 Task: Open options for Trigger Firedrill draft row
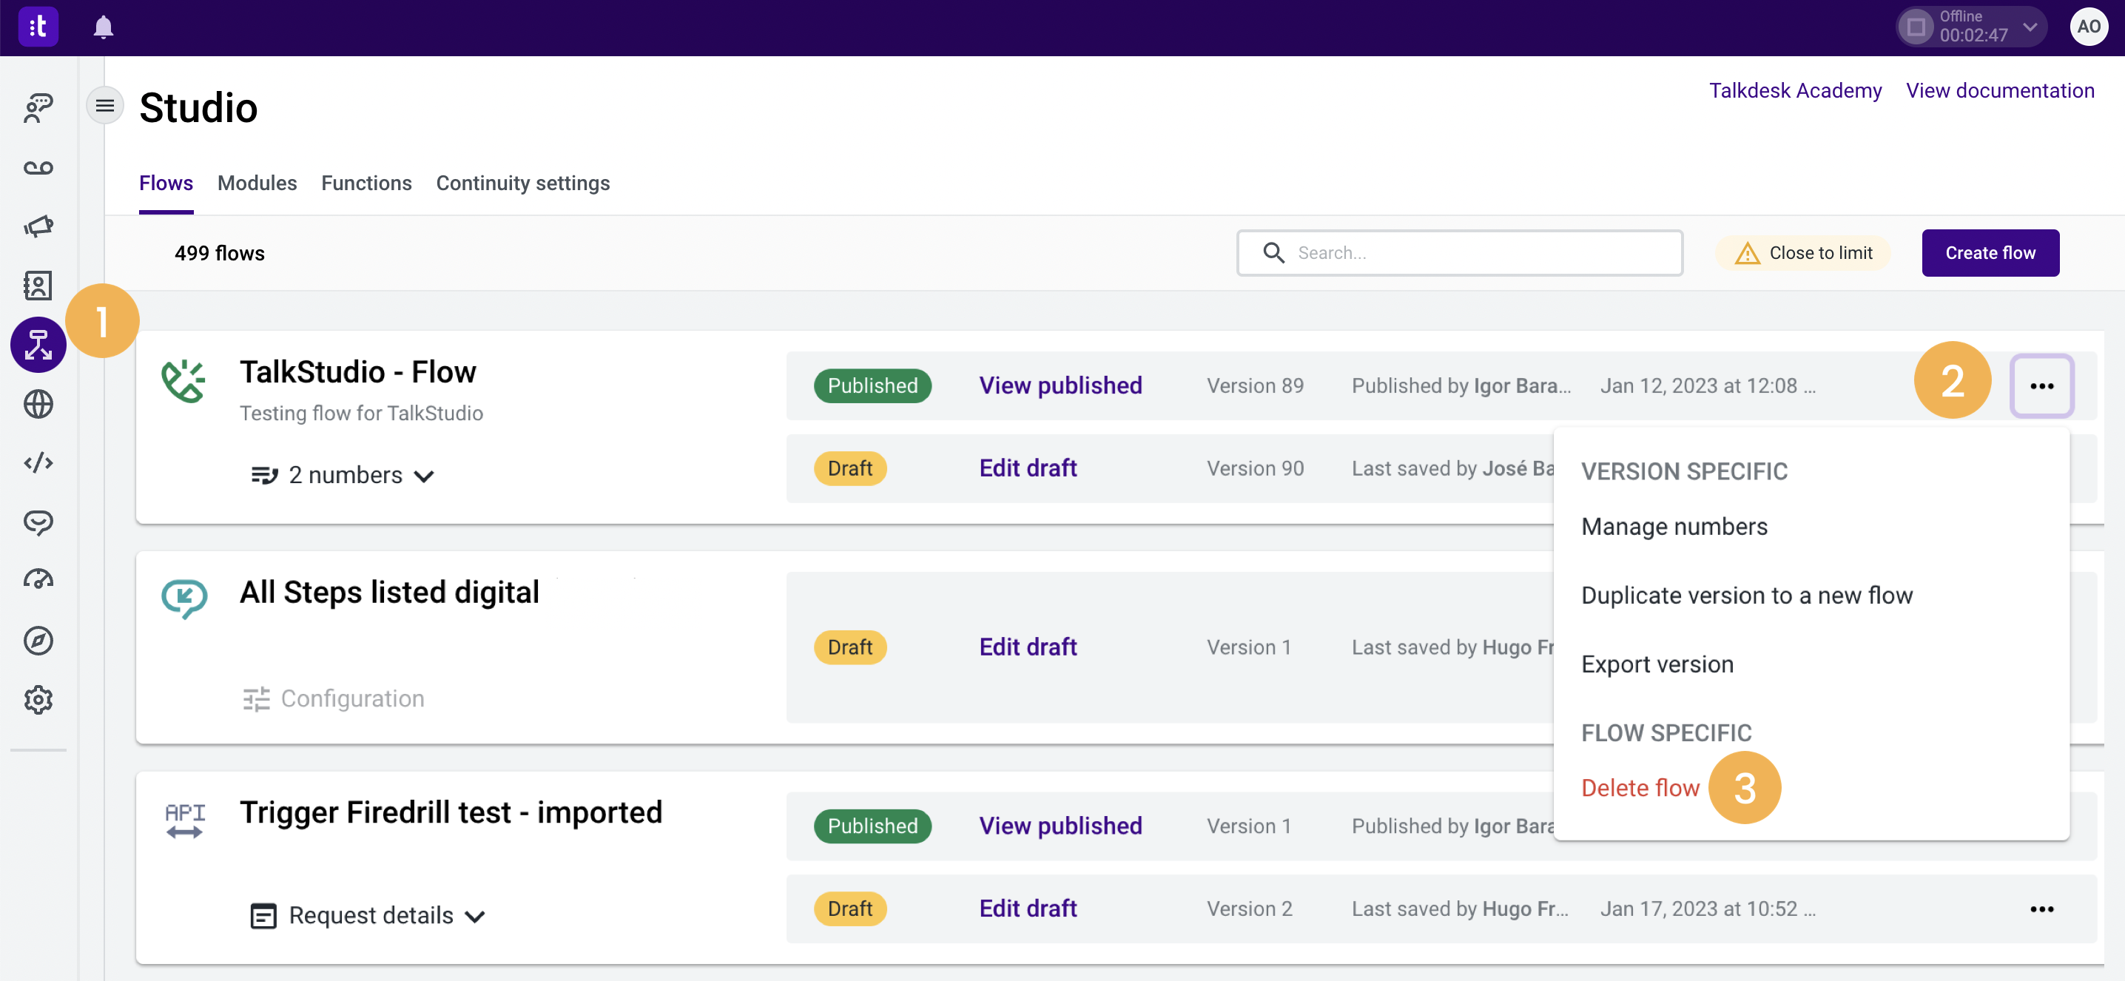click(2041, 908)
